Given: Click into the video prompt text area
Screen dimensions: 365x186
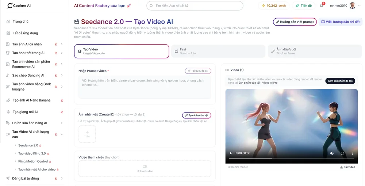Looking at the screenshot, I should point(145,87).
